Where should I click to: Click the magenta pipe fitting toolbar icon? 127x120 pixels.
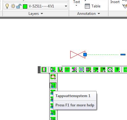click(x=74, y=70)
